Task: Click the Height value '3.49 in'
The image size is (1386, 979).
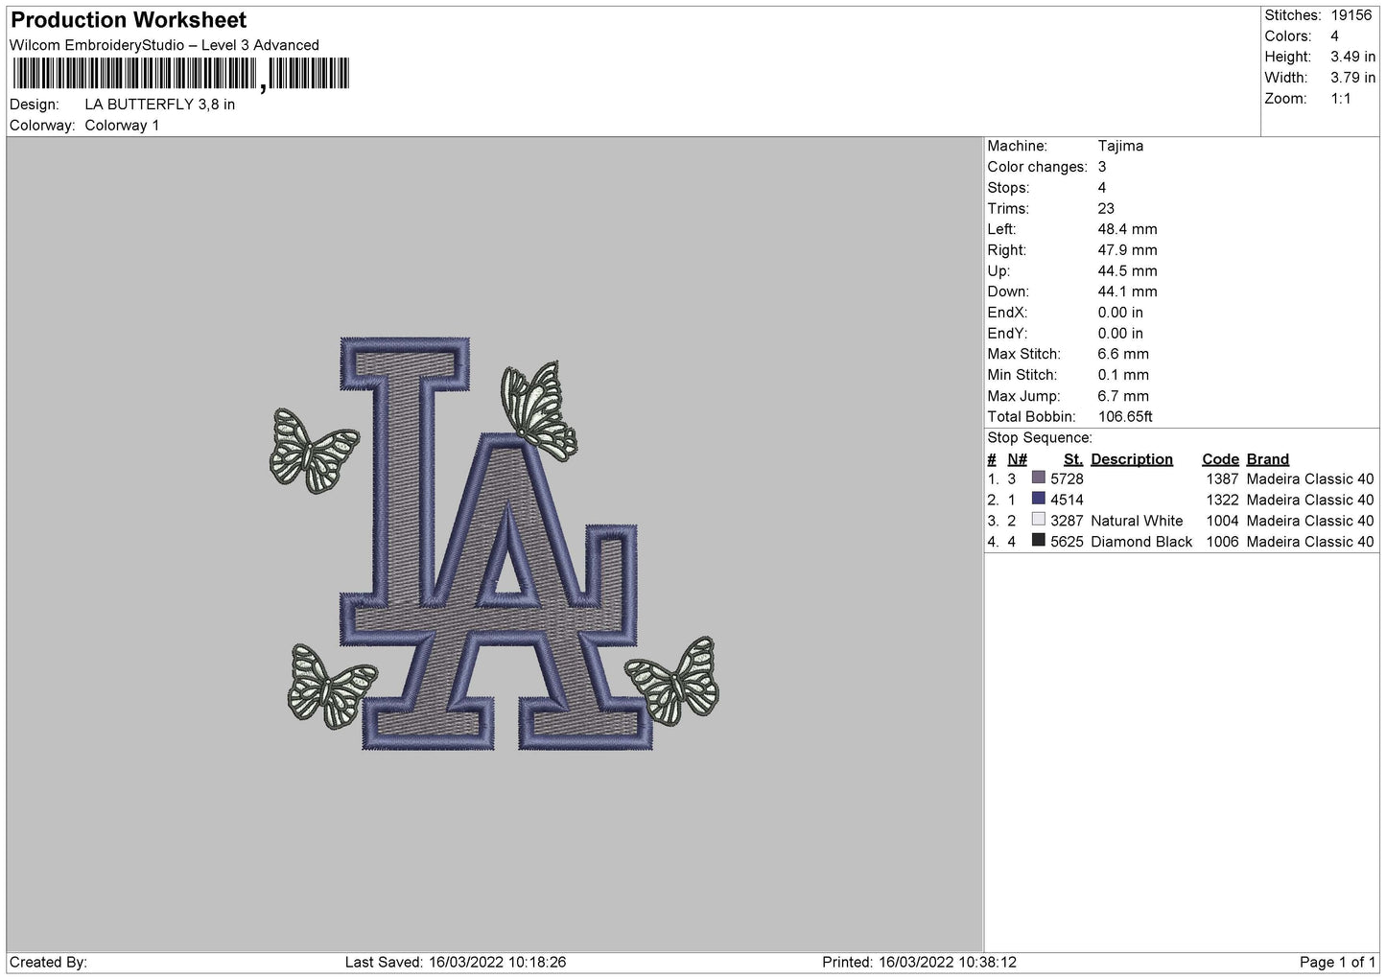Action: (1352, 57)
